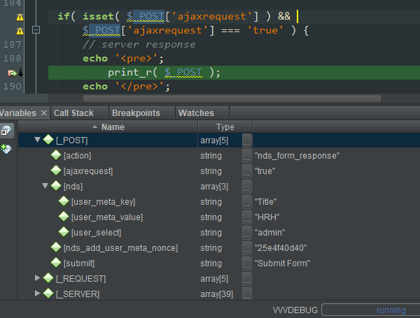Open the Watches tab
Screen dimensions: 420x318
(x=196, y=113)
